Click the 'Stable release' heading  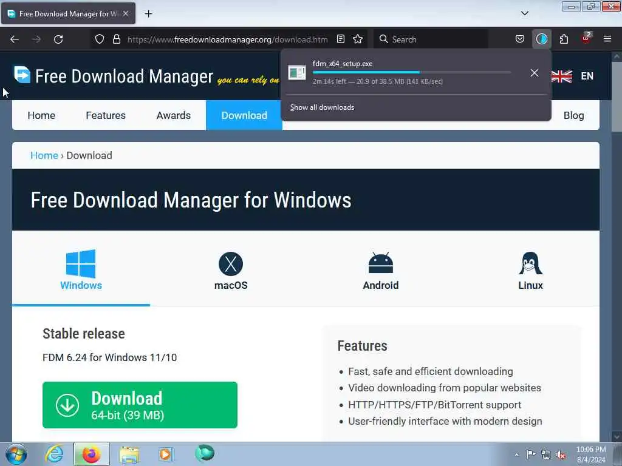(x=84, y=334)
